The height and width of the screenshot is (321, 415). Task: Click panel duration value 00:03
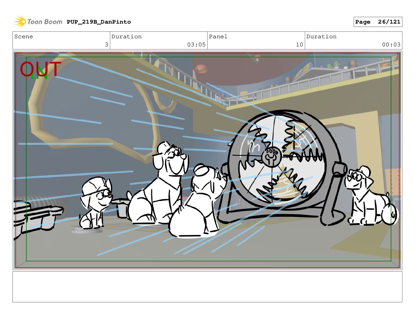coord(391,45)
